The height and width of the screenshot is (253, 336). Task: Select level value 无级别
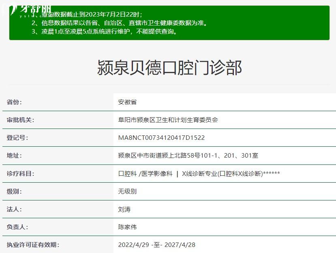pyautogui.click(x=127, y=191)
